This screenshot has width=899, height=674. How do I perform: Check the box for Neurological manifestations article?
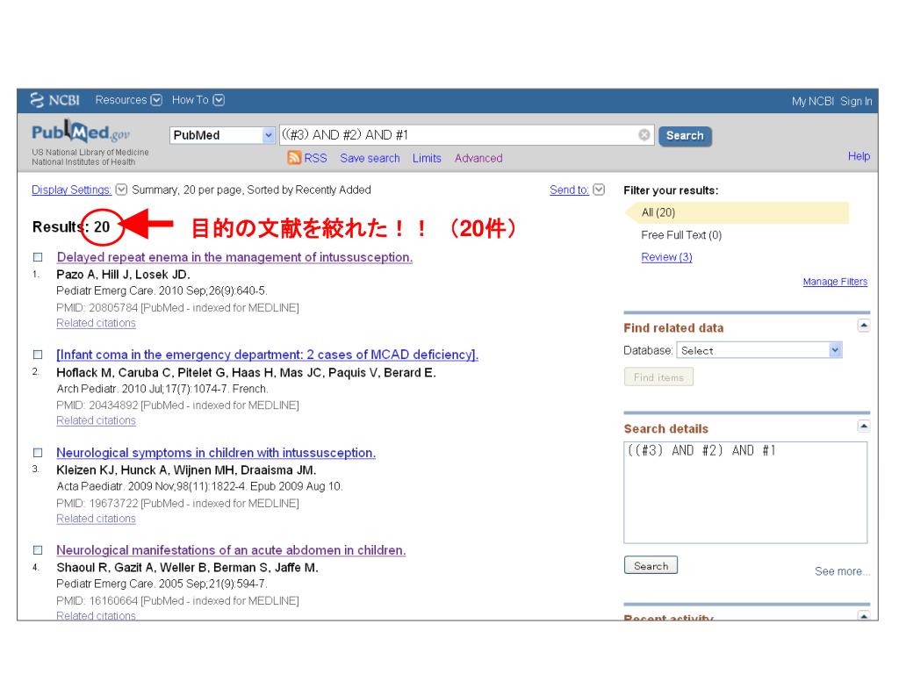[38, 550]
